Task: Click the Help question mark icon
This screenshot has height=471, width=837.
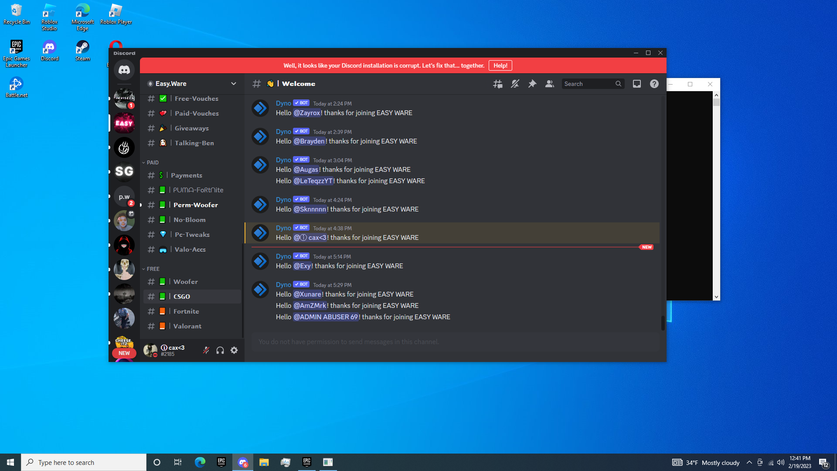Action: 654,84
